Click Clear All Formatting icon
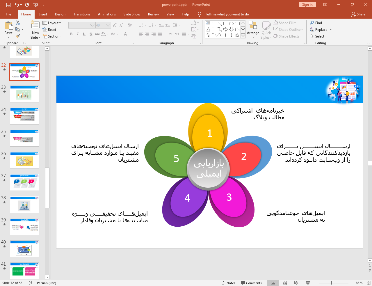Image resolution: width=372 pixels, height=286 pixels. coord(130,25)
